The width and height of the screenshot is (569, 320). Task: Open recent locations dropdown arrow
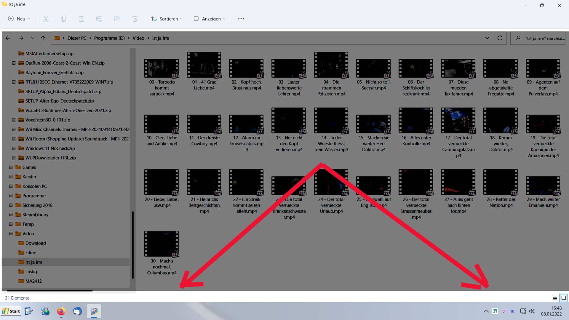pos(32,38)
